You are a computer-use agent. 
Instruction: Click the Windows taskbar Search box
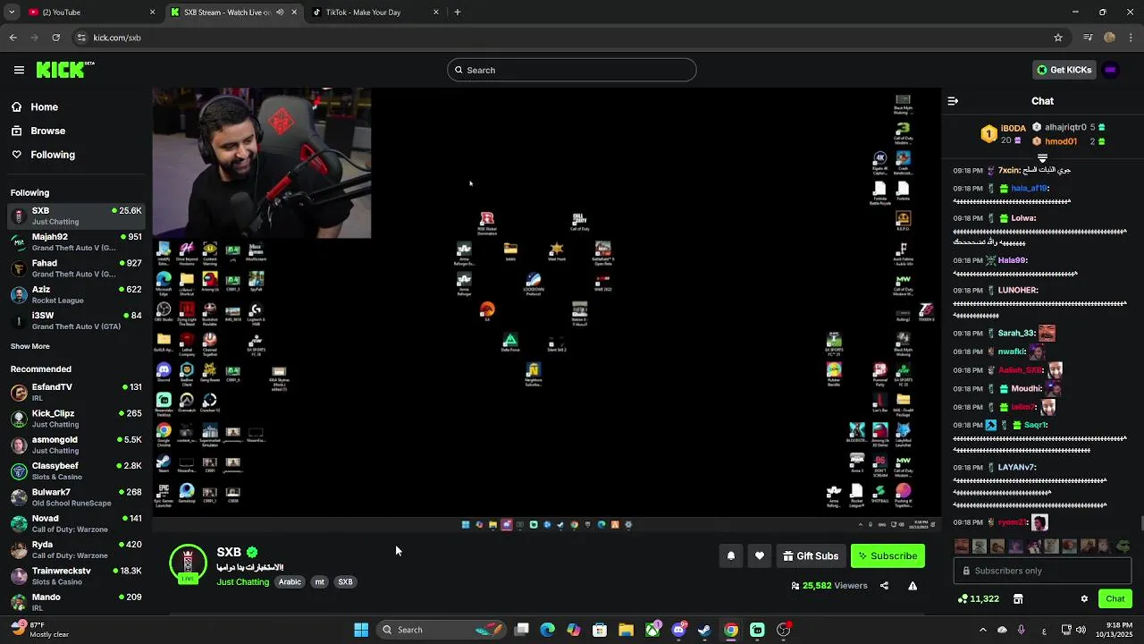click(x=442, y=630)
